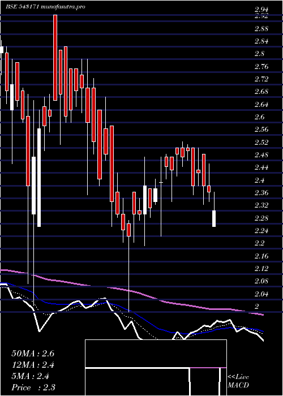Click the 2.48 price axis label
The height and width of the screenshot is (396, 283).
tap(261, 155)
